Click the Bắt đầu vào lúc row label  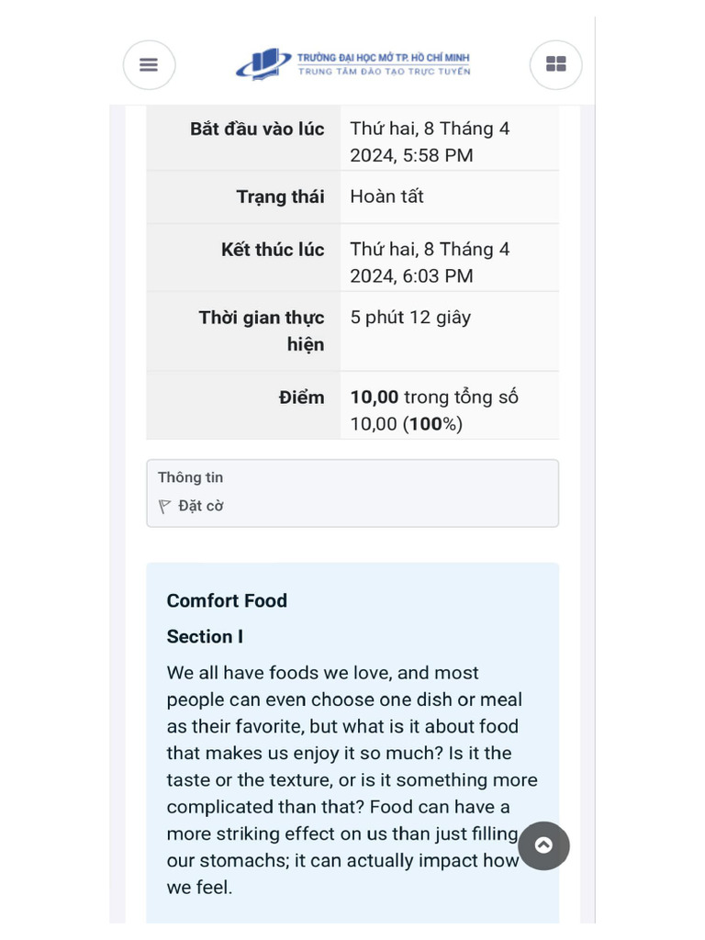coord(257,129)
